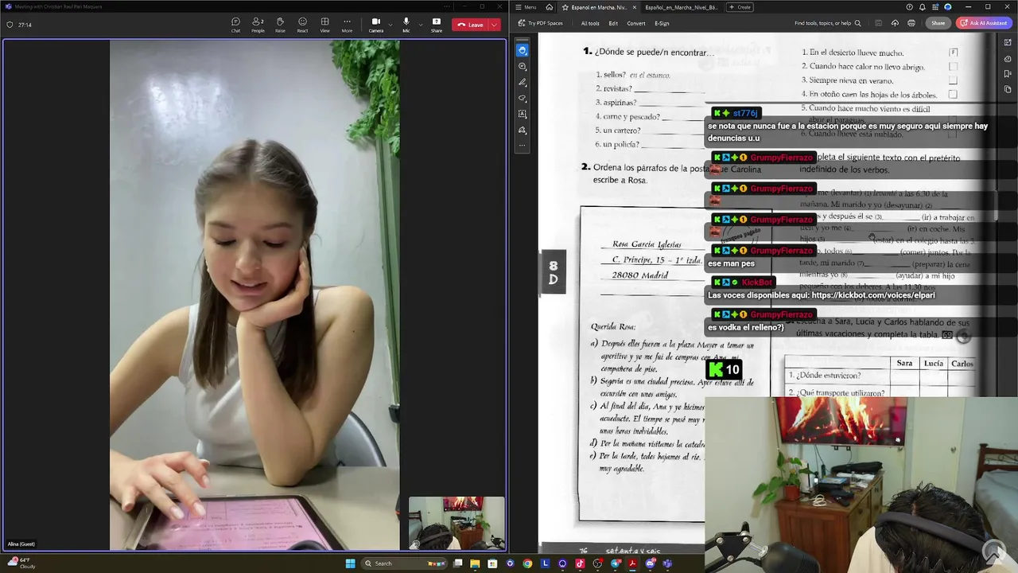Open the Chat panel in Teams

click(x=235, y=25)
